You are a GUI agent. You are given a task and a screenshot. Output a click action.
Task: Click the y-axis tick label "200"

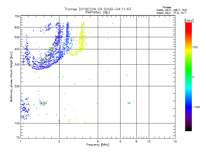tap(17, 86)
